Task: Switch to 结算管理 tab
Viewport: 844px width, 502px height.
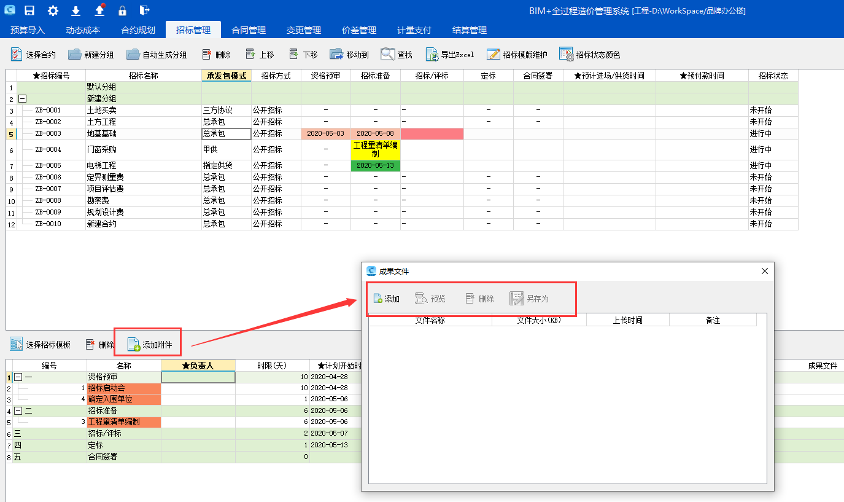Action: (x=470, y=30)
